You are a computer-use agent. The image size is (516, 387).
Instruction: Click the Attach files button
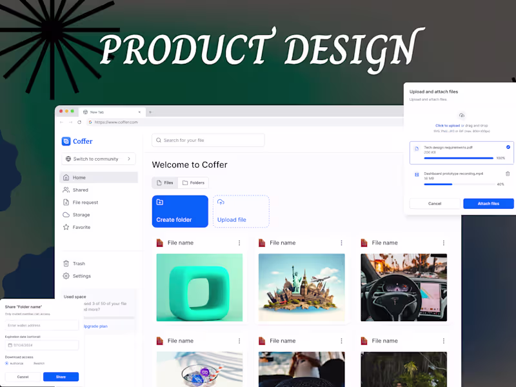pyautogui.click(x=488, y=203)
